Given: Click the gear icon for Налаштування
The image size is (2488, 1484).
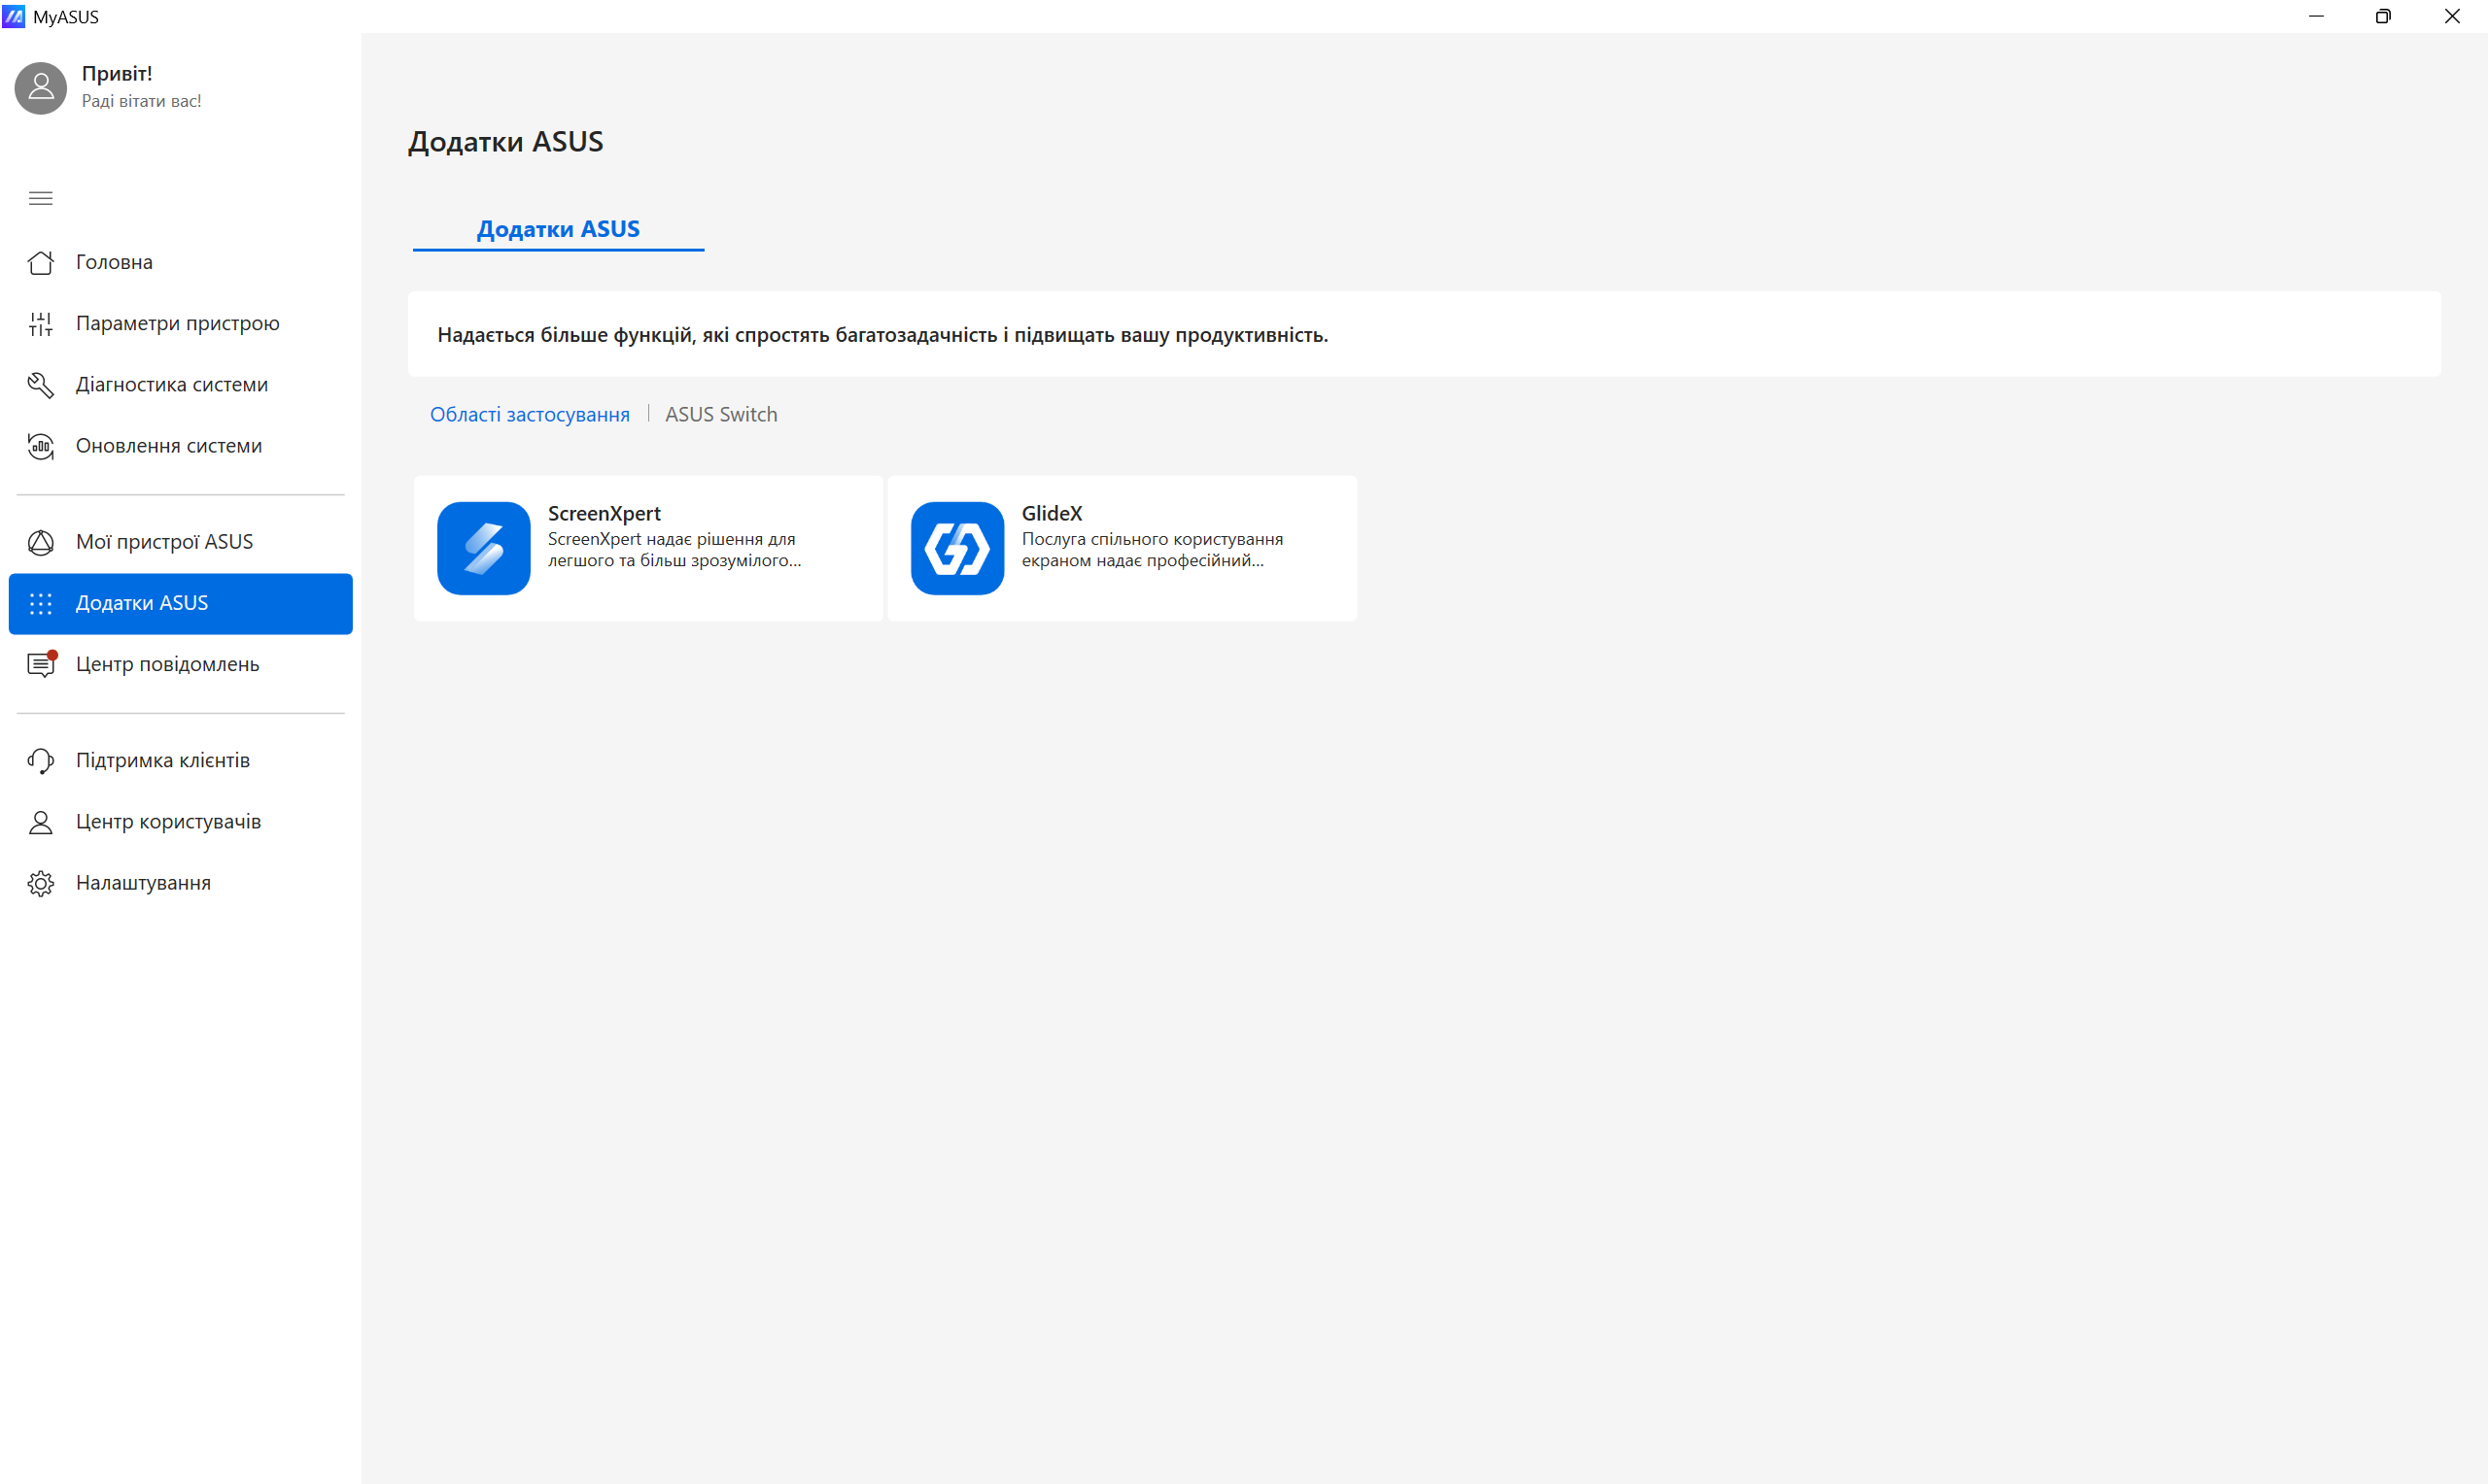Looking at the screenshot, I should pos(40,883).
